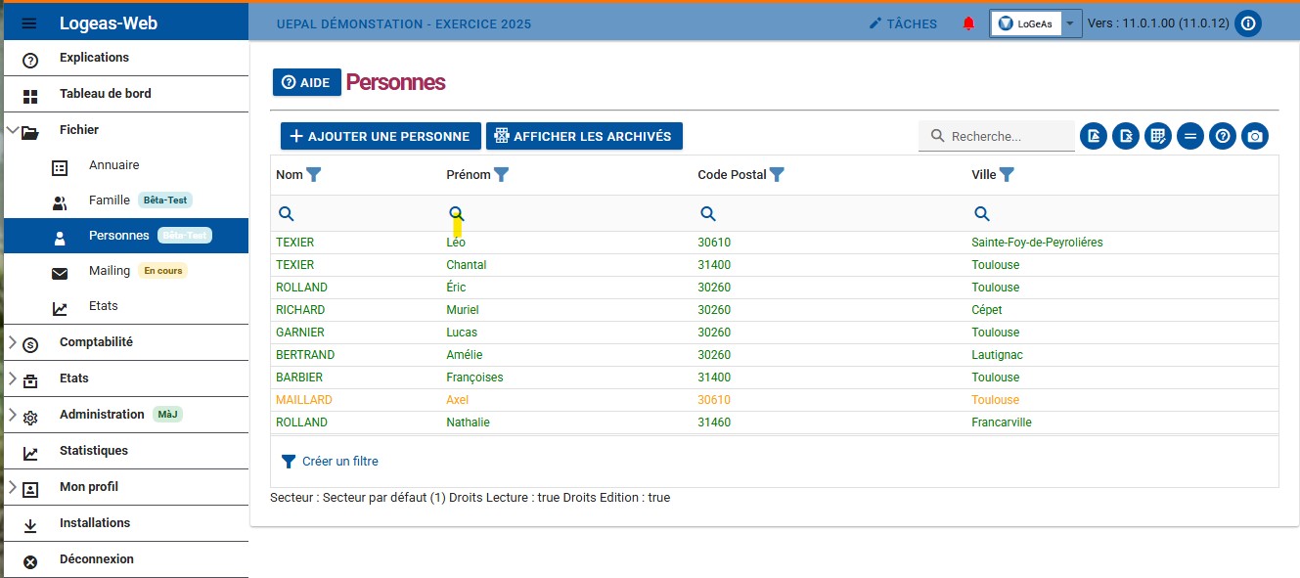
Task: Expand the Comptabilité menu section
Action: (x=13, y=342)
